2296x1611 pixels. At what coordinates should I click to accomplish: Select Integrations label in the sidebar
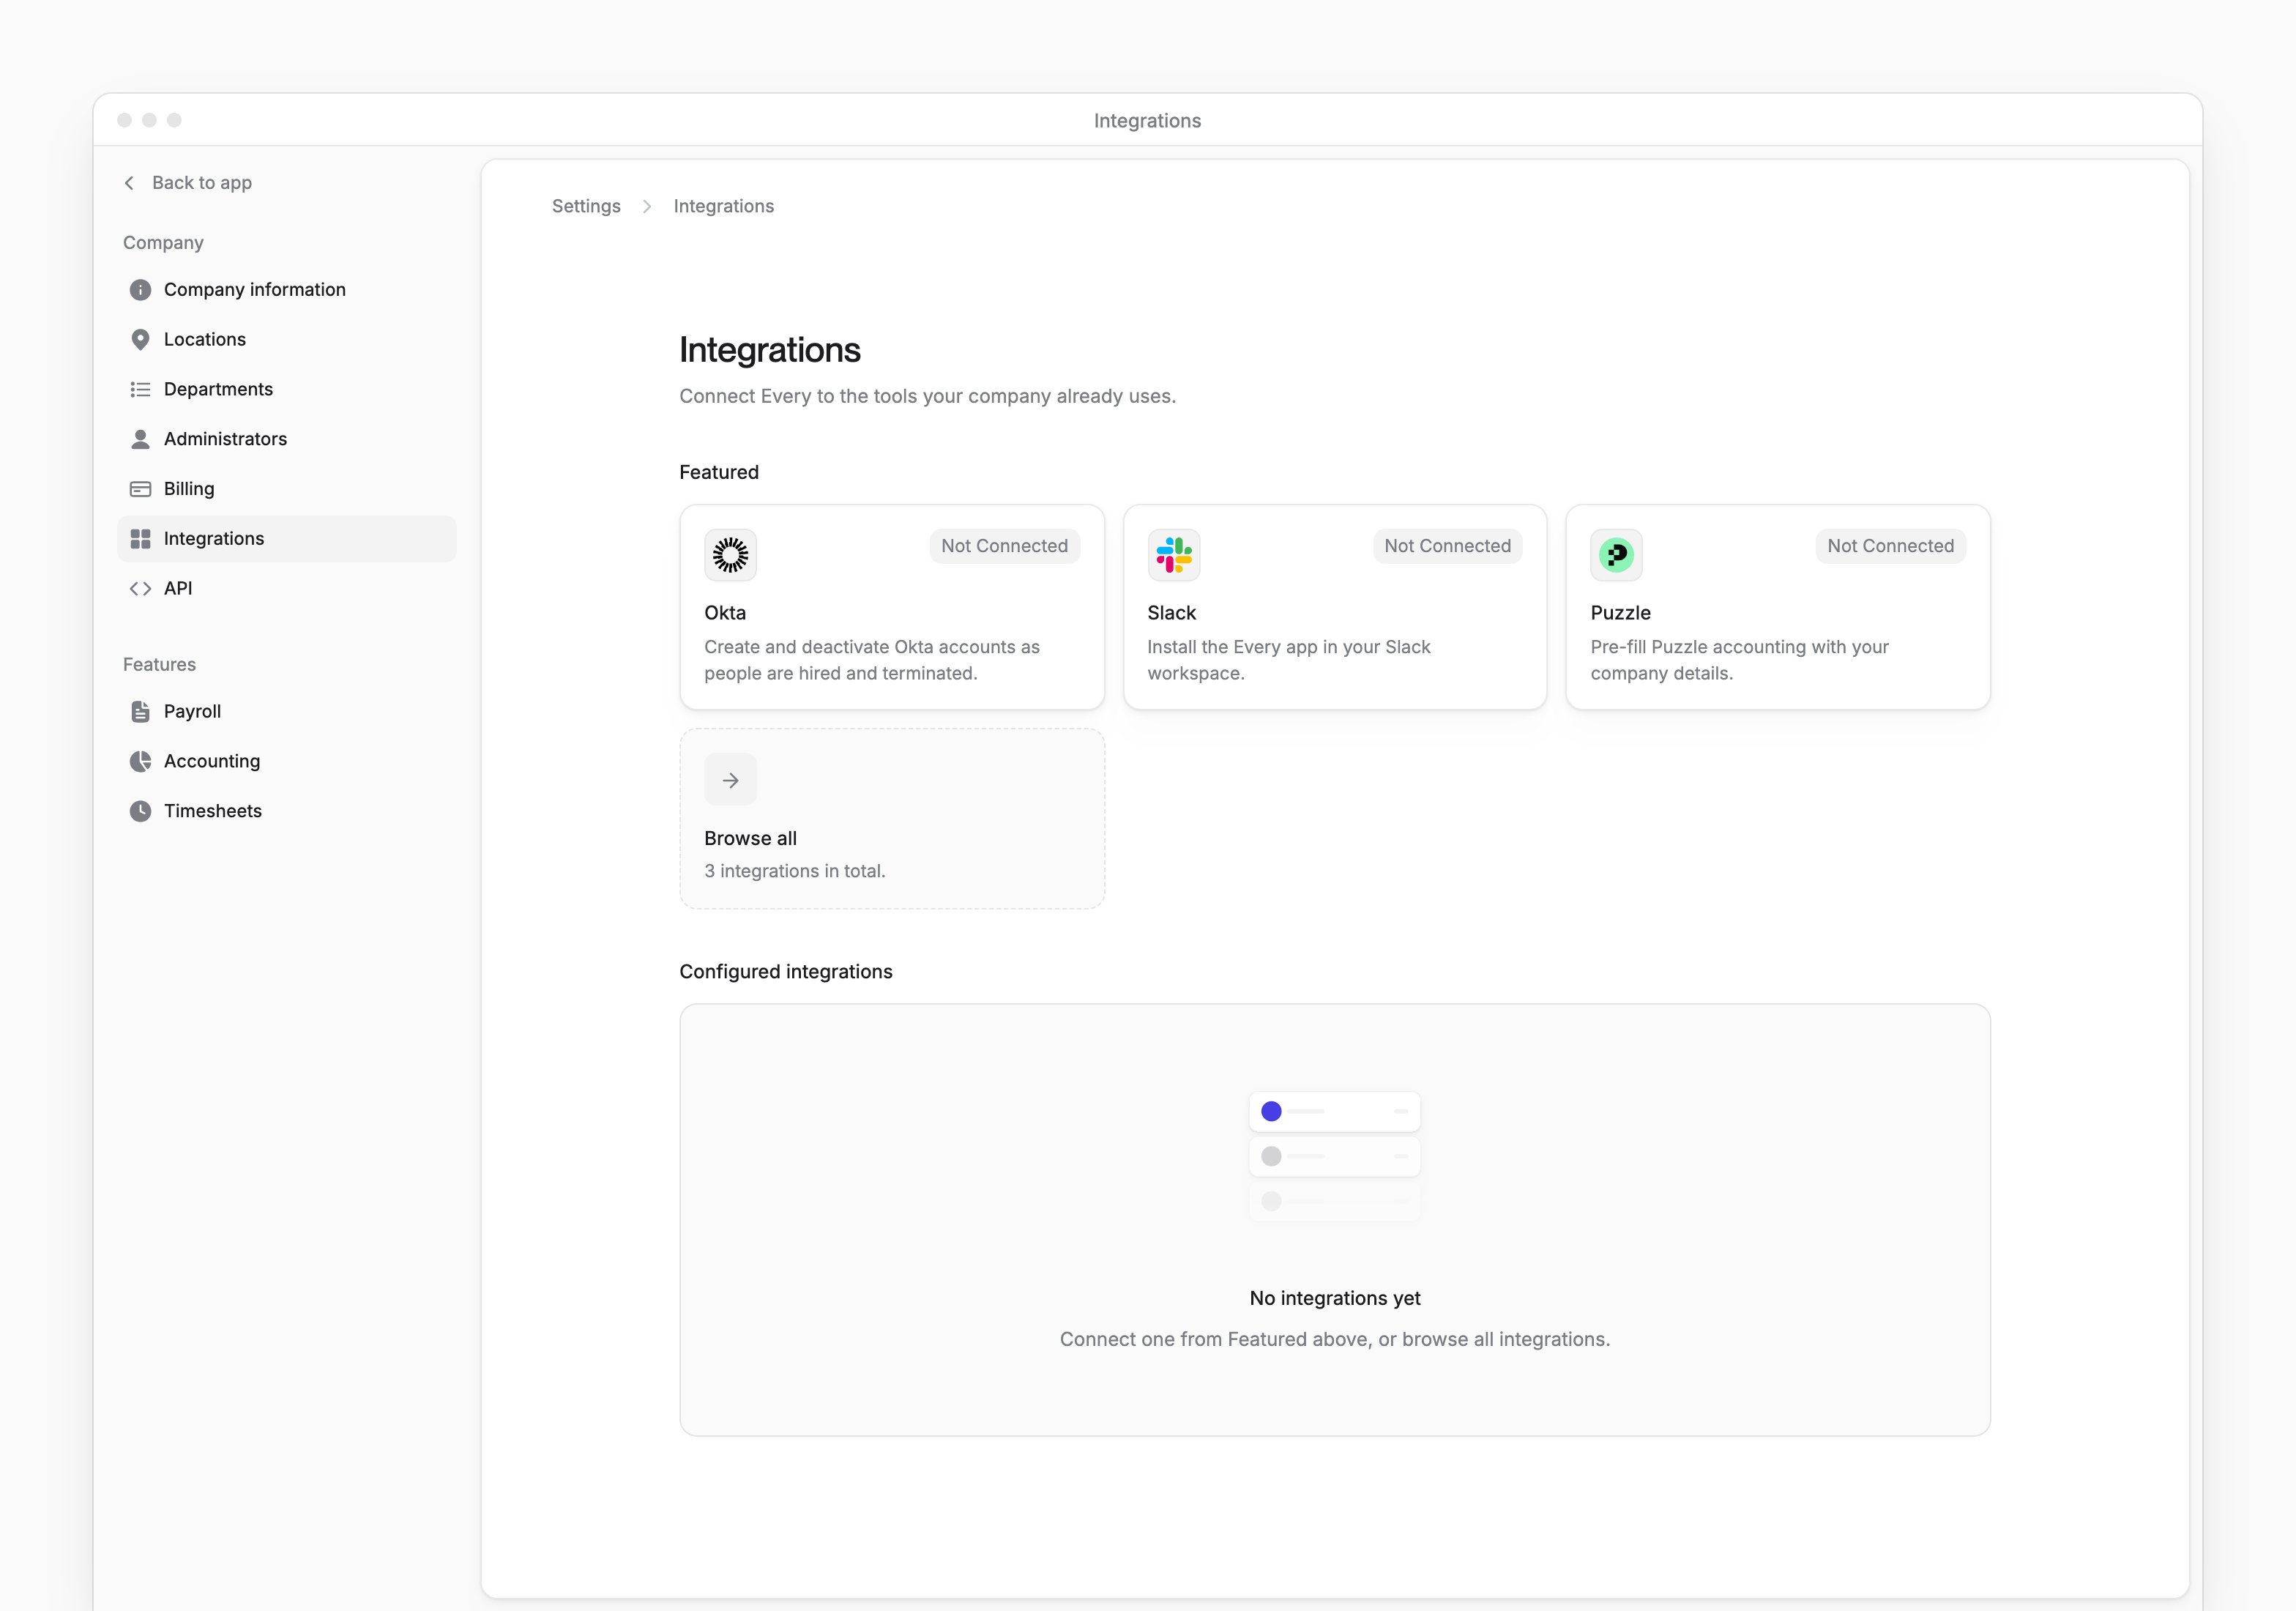coord(214,539)
